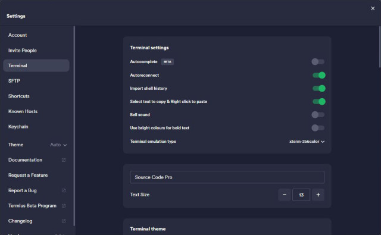Open external link icon next to Report a Bug
The width and height of the screenshot is (381, 235).
(64, 190)
